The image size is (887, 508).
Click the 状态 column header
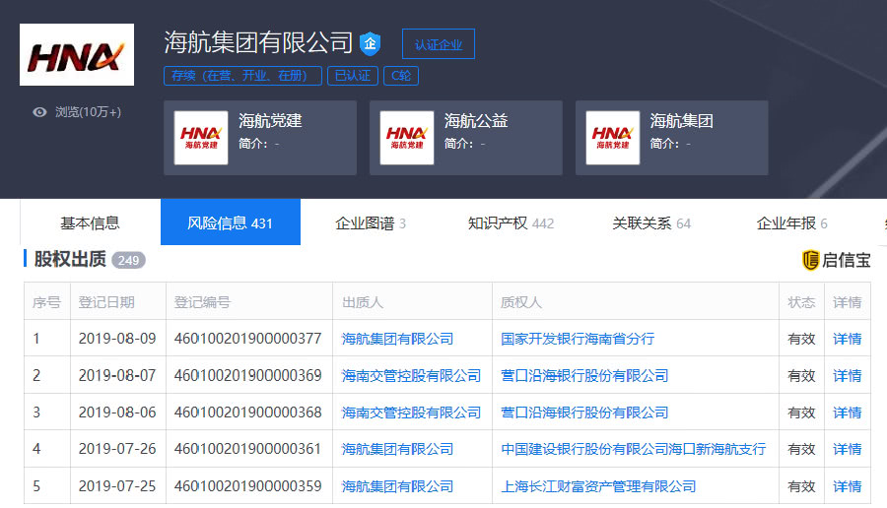801,302
